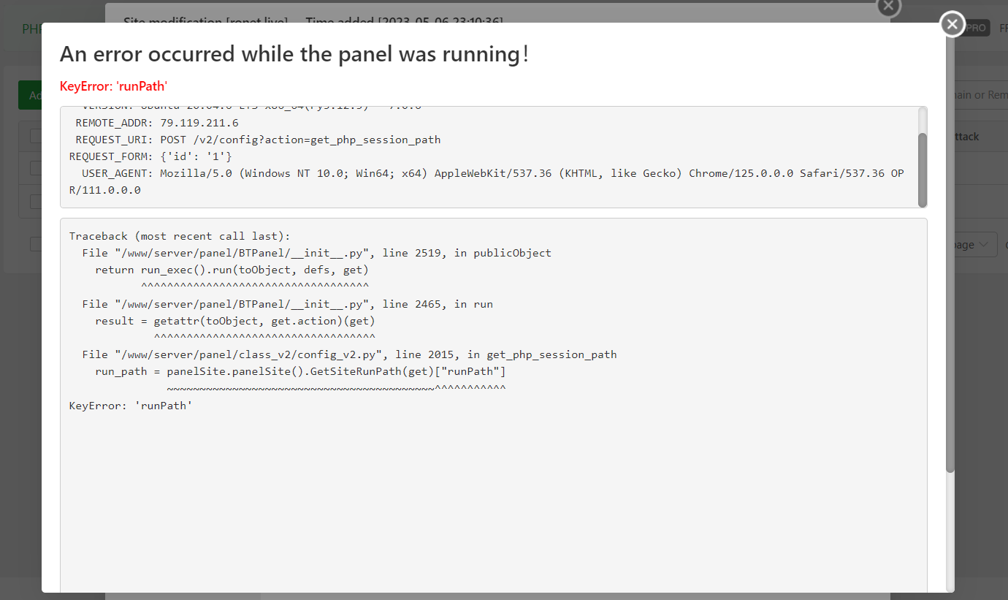Click the REMOTE_ADDR line with IP address
Image resolution: width=1008 pixels, height=600 pixels.
click(157, 123)
